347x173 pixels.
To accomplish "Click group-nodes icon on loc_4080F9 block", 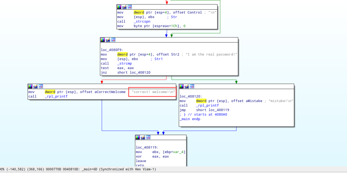I will tap(113, 40).
